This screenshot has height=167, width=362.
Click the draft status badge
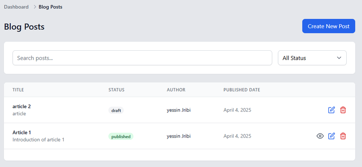pyautogui.click(x=116, y=110)
